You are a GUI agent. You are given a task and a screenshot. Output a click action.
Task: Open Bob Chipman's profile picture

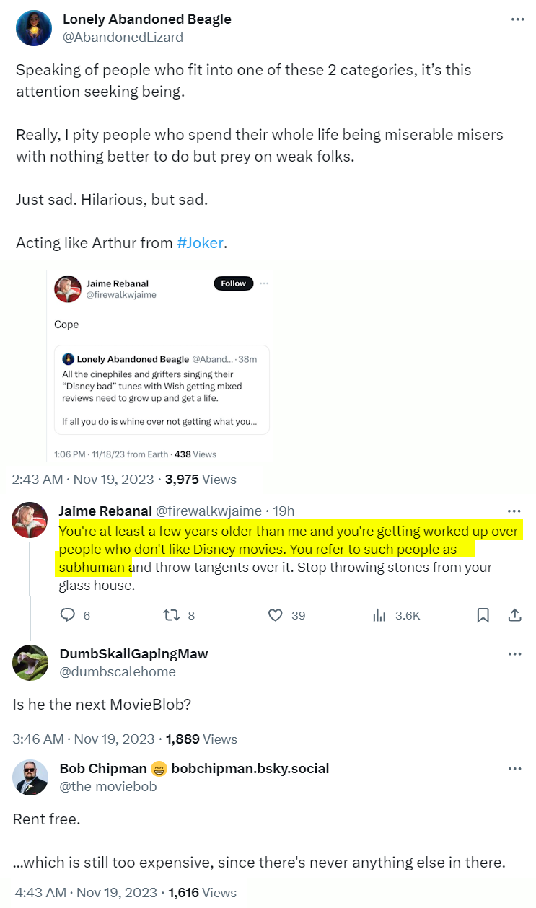(30, 777)
